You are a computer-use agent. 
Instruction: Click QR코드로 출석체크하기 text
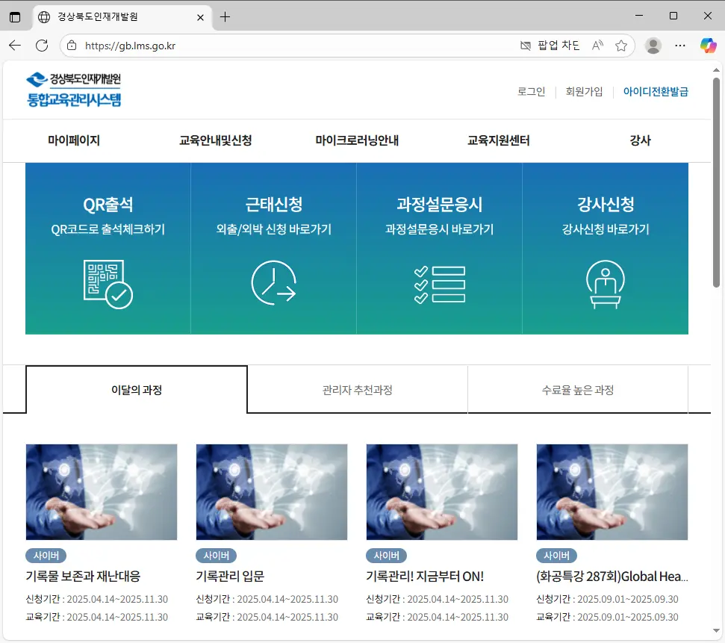[108, 229]
